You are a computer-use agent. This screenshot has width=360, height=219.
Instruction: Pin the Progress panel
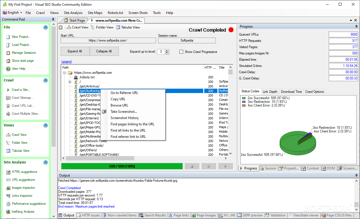(357, 26)
